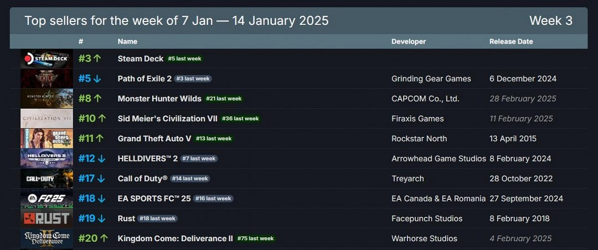
Task: Open the Rust game thumbnail
Action: [47, 219]
